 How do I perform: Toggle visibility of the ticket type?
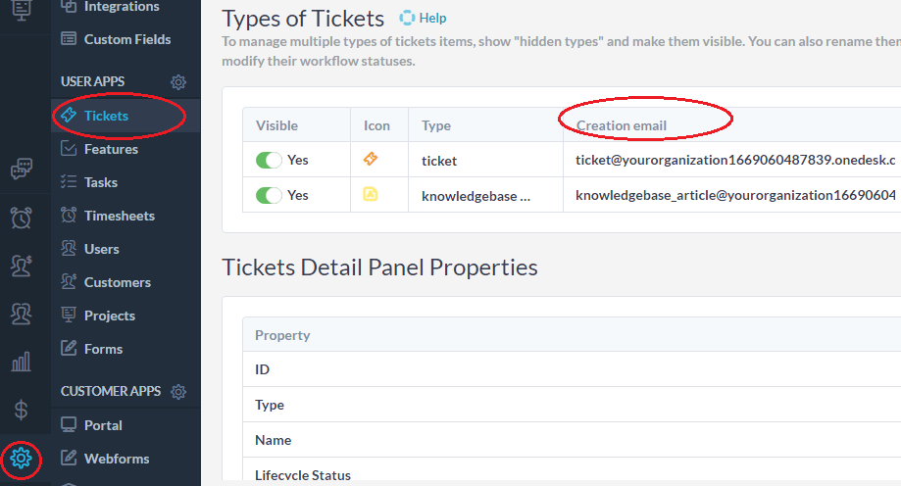pyautogui.click(x=269, y=160)
